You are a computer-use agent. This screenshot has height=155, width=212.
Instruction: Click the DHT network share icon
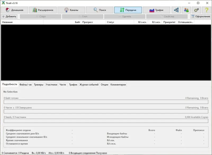click(x=176, y=10)
